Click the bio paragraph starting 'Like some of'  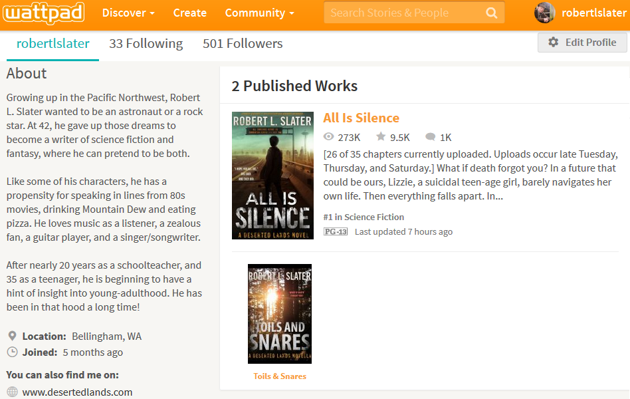104,209
